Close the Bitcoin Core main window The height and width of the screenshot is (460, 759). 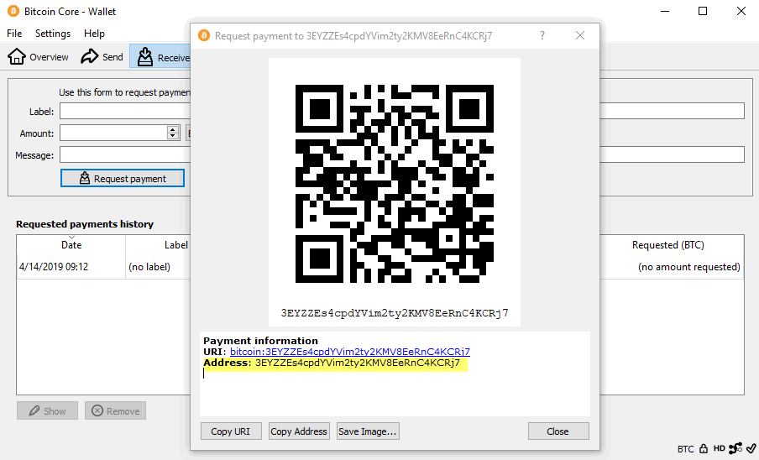(x=741, y=11)
